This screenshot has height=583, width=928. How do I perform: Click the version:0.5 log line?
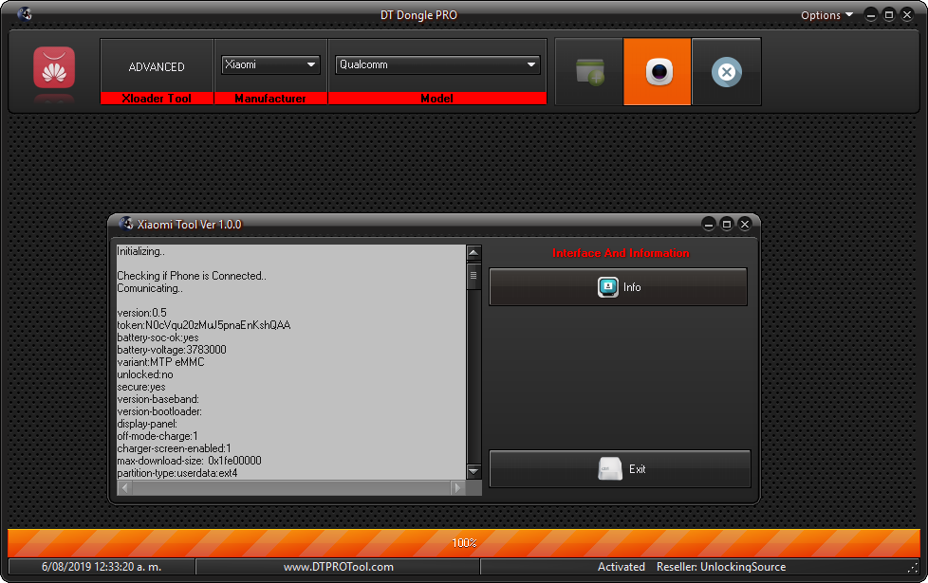141,313
